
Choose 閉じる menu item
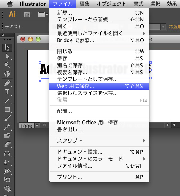pos(99,52)
